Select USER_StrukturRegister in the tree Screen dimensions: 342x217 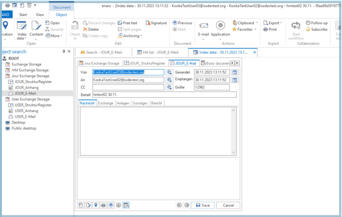pyautogui.click(x=33, y=105)
